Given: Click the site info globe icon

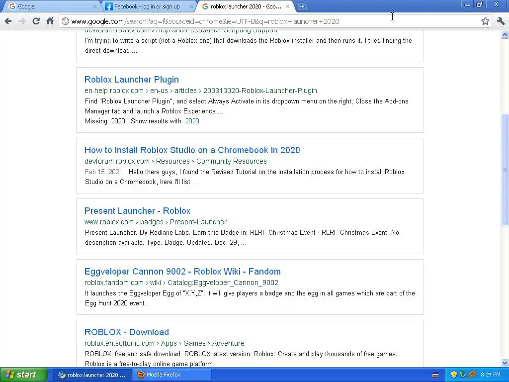Looking at the screenshot, I should [x=65, y=21].
